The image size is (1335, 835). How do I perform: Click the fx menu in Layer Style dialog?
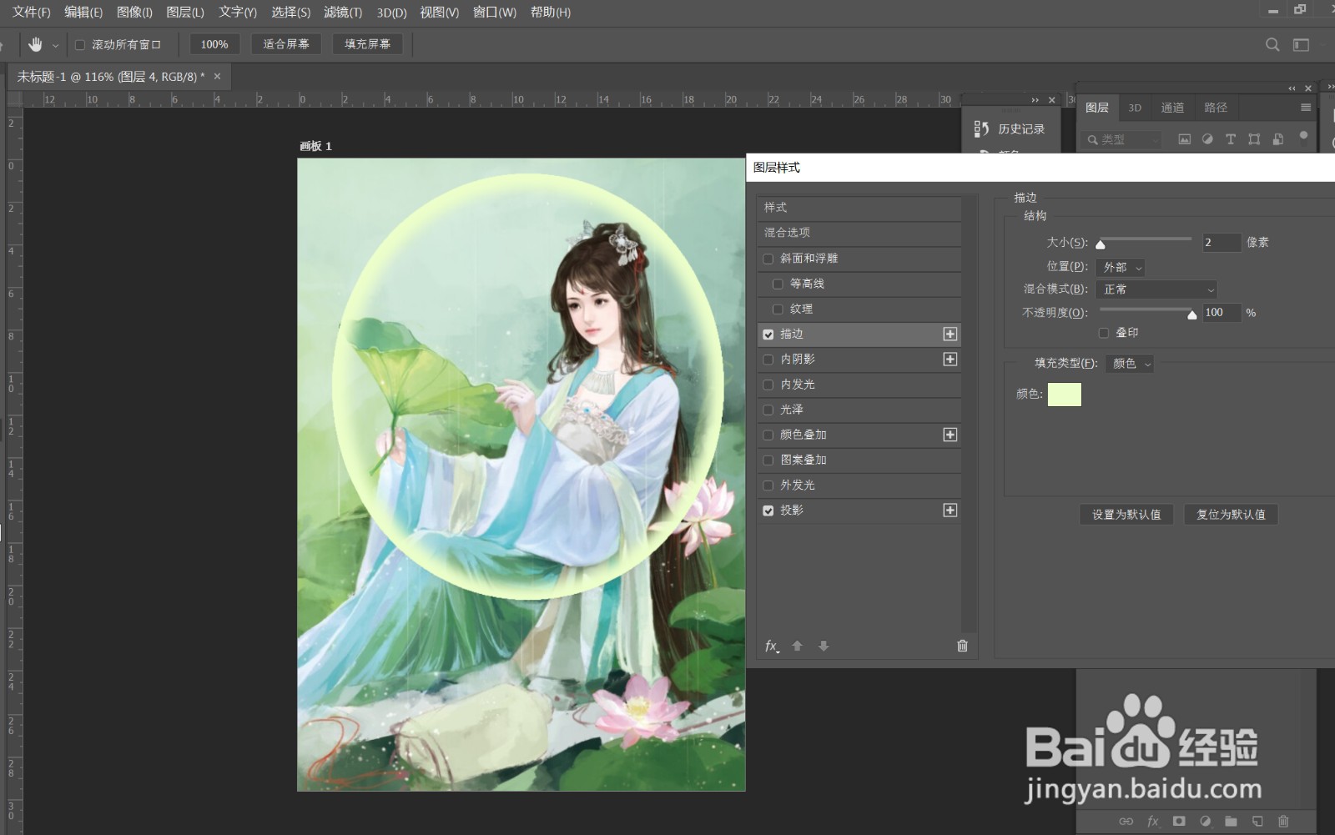click(x=772, y=646)
